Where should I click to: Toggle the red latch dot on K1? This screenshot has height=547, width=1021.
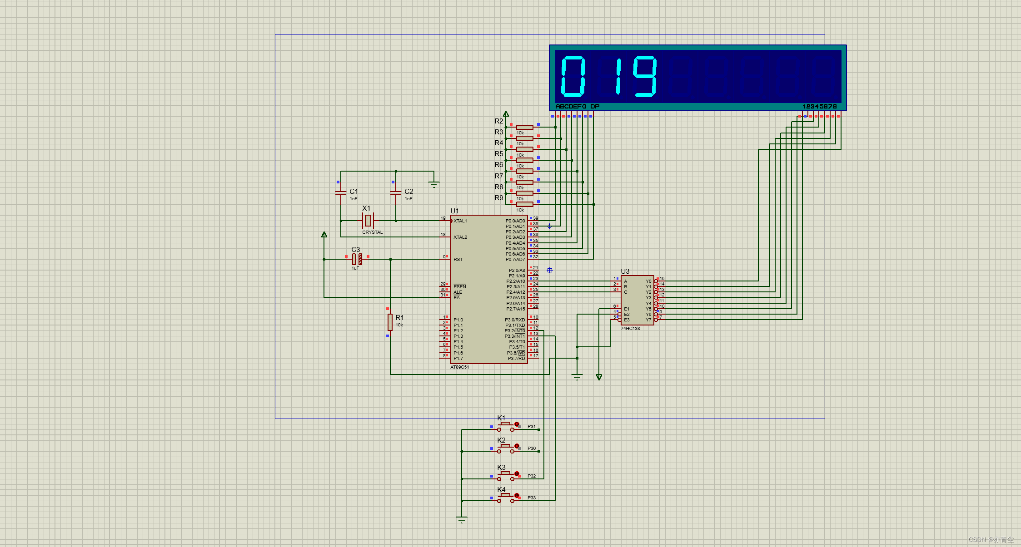tap(517, 424)
